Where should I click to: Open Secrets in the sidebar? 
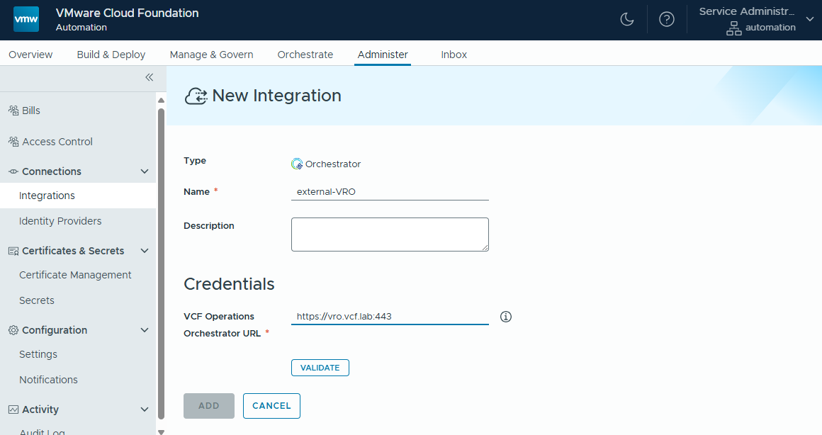click(37, 300)
